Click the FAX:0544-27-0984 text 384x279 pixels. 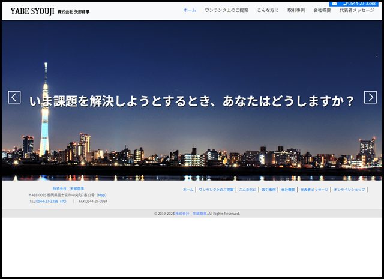93,202
